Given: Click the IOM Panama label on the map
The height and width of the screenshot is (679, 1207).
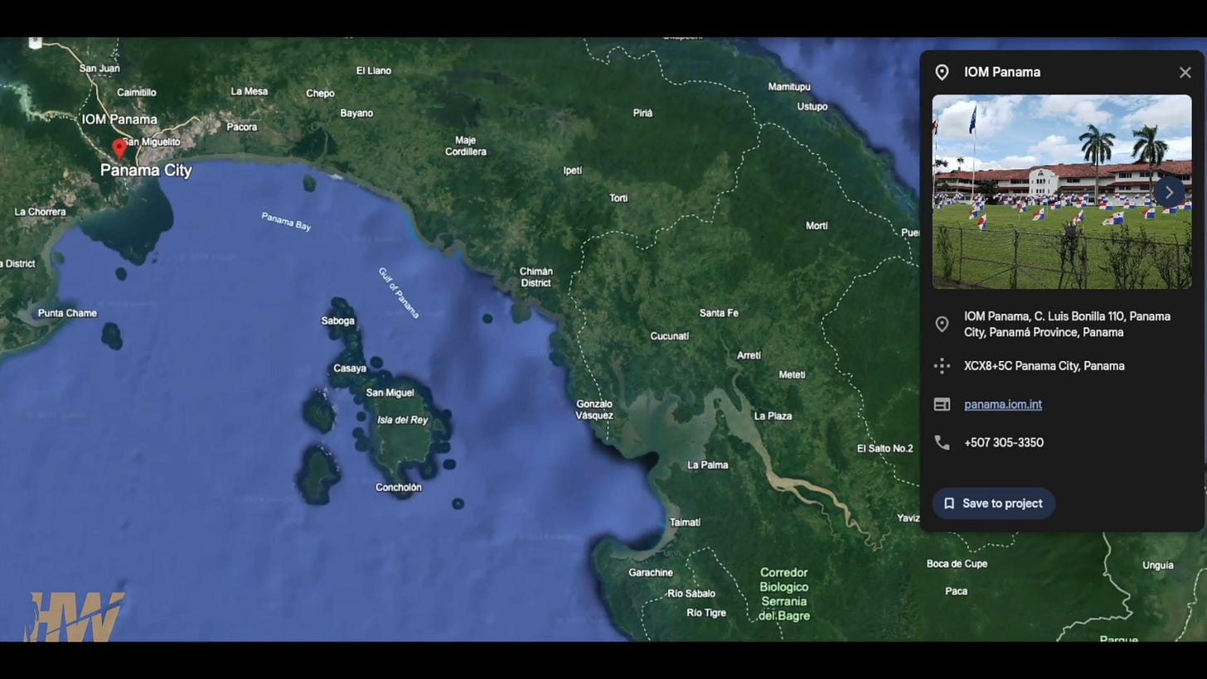Looking at the screenshot, I should coord(119,119).
